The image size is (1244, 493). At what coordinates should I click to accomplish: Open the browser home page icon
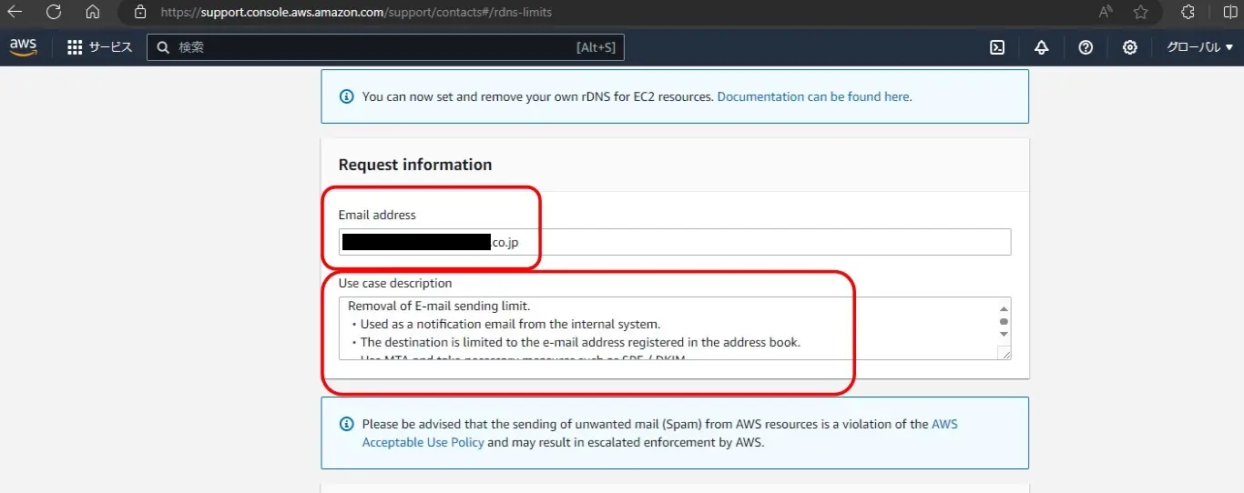pos(92,12)
